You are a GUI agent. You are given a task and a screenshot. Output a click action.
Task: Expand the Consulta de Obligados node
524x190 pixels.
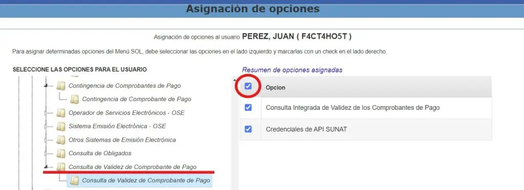click(x=46, y=154)
